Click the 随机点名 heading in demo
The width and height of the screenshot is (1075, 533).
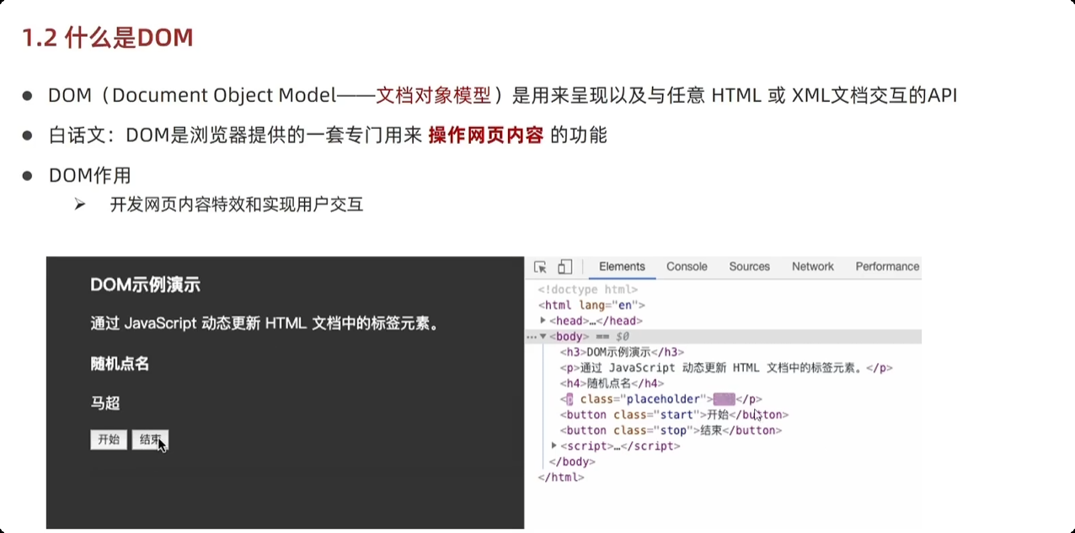tap(120, 364)
